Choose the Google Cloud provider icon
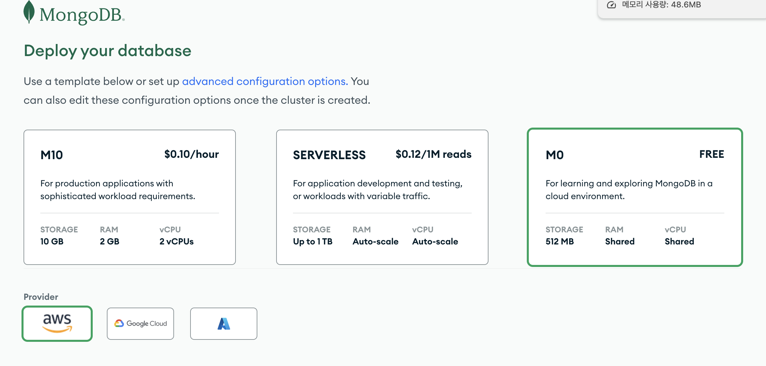The image size is (766, 366). pyautogui.click(x=140, y=323)
